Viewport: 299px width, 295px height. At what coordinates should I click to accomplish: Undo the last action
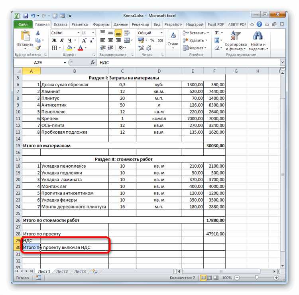pyautogui.click(x=33, y=16)
